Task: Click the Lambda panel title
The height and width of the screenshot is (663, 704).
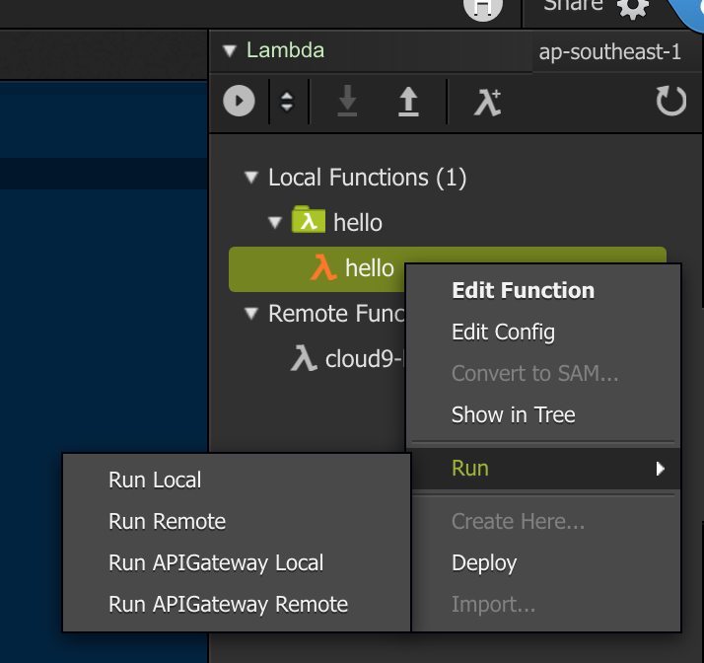Action: [x=285, y=50]
